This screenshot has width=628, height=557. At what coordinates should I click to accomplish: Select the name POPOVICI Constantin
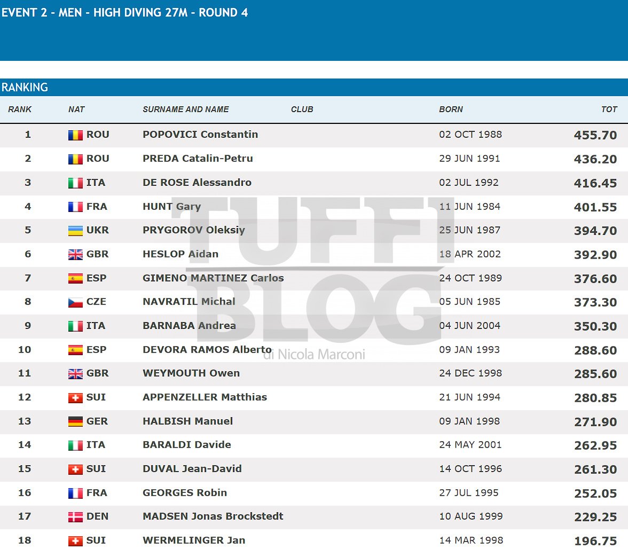(200, 135)
